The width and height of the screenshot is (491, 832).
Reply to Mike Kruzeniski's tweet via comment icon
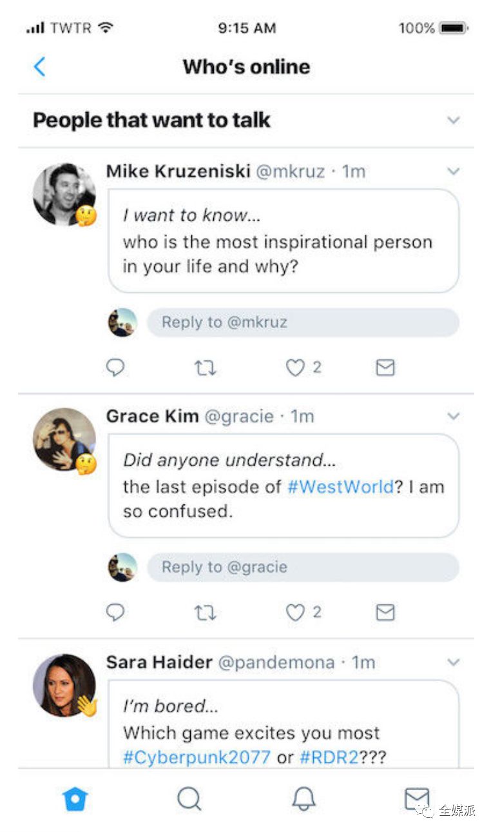(x=115, y=368)
